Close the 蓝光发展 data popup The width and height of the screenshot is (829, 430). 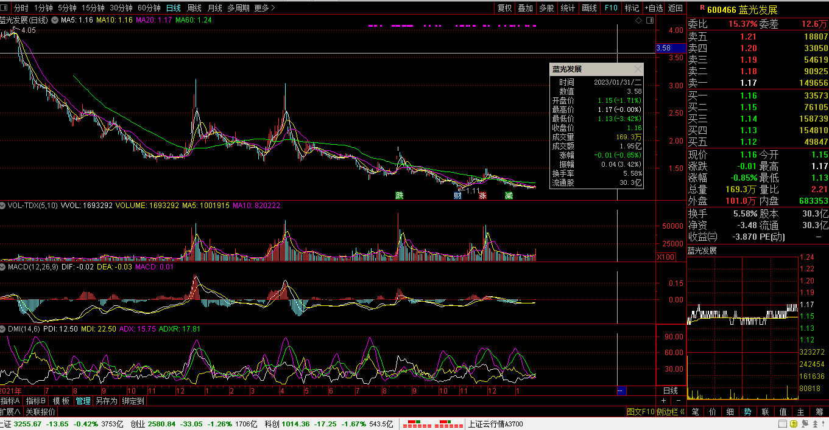click(x=638, y=69)
